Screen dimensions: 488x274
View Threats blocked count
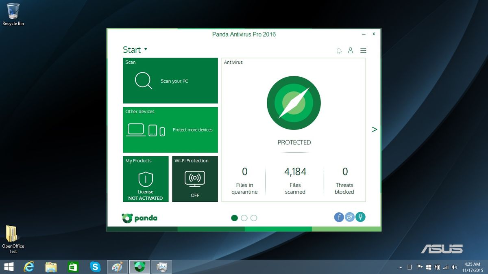click(x=344, y=181)
